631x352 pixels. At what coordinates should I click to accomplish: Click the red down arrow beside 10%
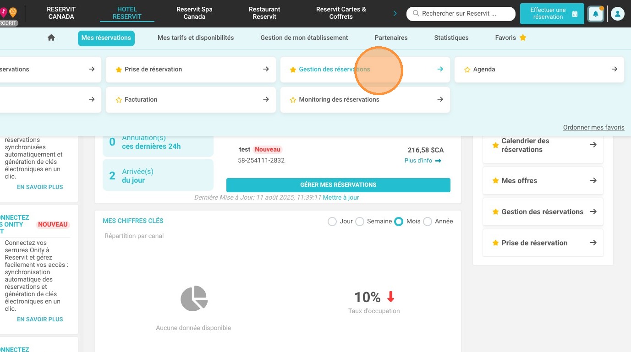[390, 297]
